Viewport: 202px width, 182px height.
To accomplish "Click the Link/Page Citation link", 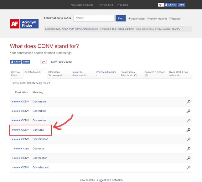I will (x=62, y=62).
